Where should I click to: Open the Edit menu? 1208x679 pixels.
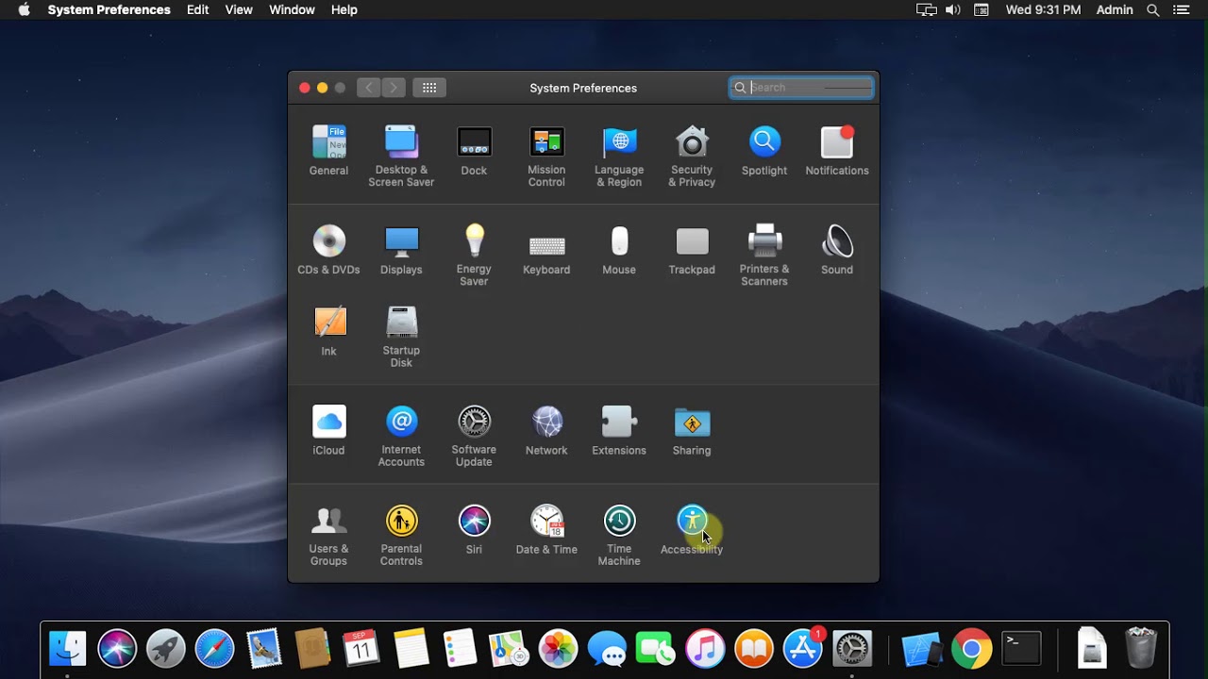[x=198, y=9]
